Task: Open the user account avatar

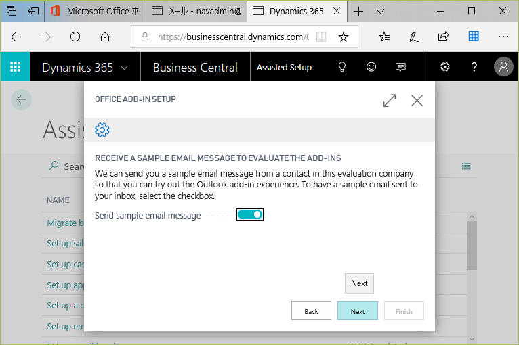Action: 503,67
